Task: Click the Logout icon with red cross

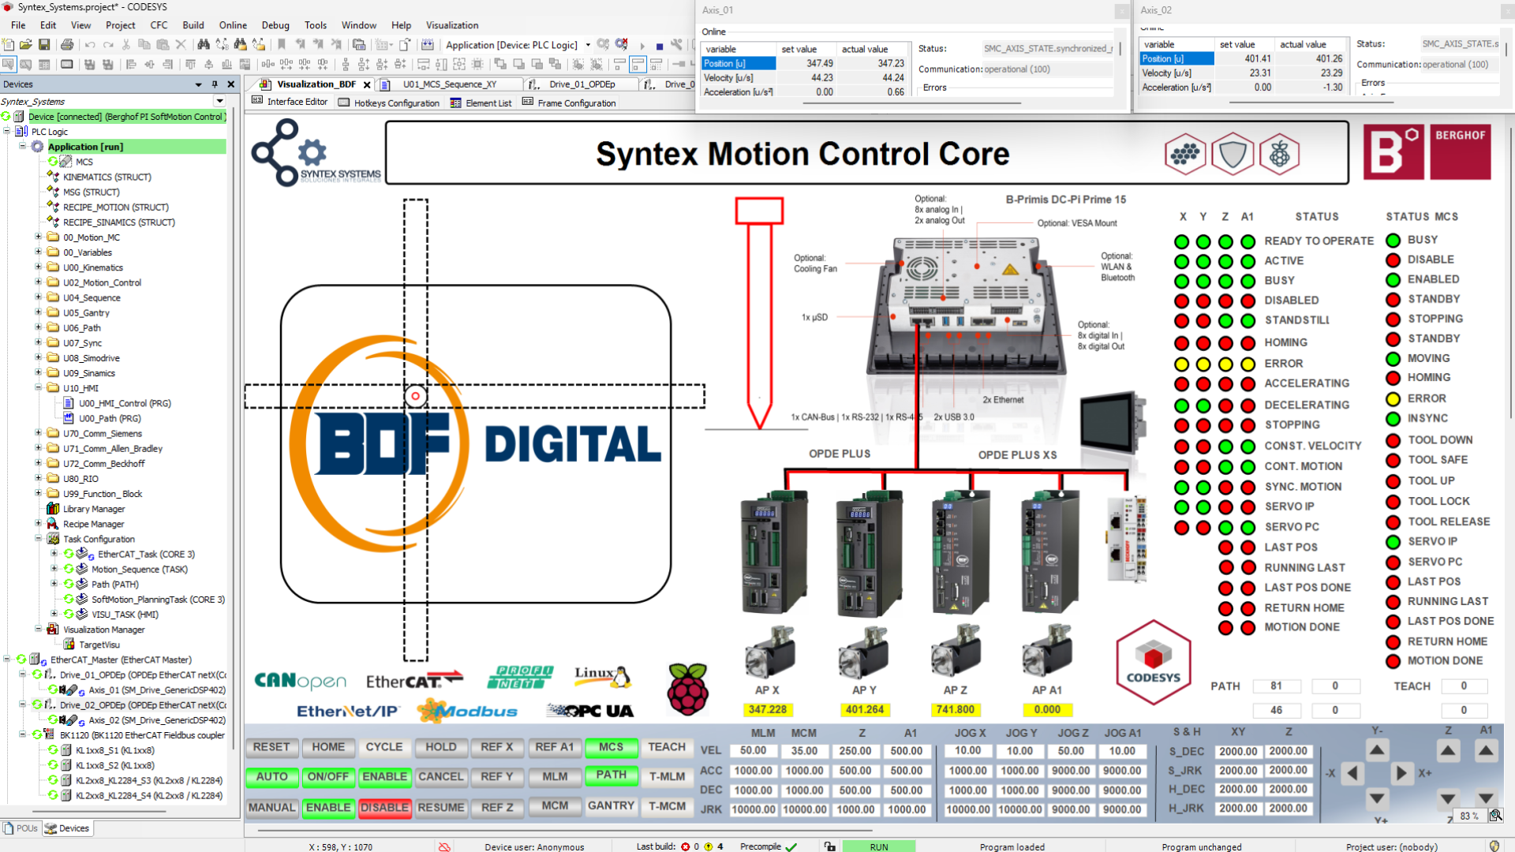Action: pyautogui.click(x=622, y=45)
